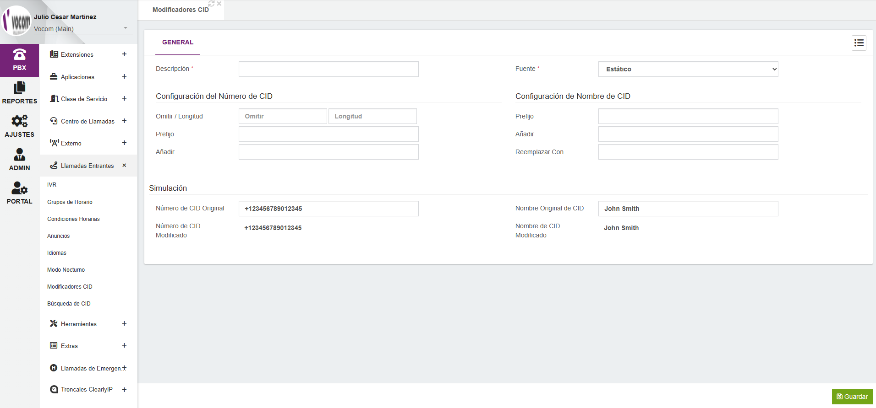Expand the Extensiones menu plus

124,54
